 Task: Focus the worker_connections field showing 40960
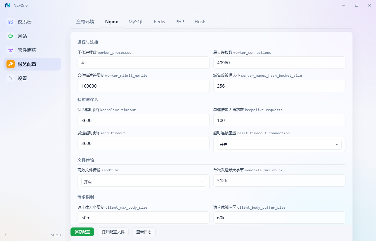[279, 63]
